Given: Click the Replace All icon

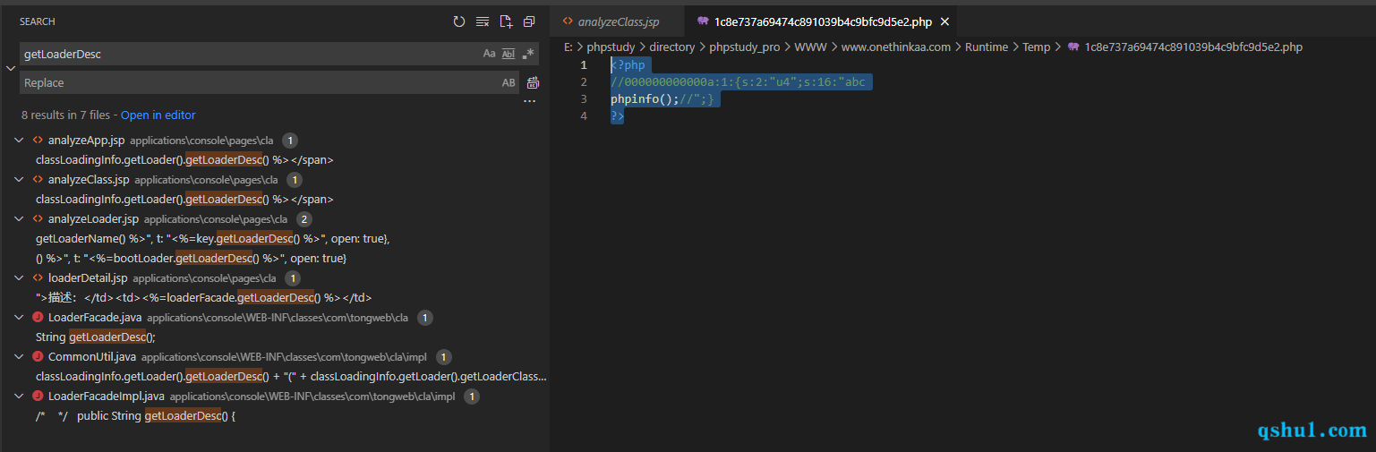Looking at the screenshot, I should click(533, 82).
